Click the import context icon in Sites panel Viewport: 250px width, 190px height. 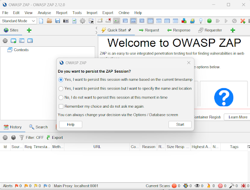point(21,41)
